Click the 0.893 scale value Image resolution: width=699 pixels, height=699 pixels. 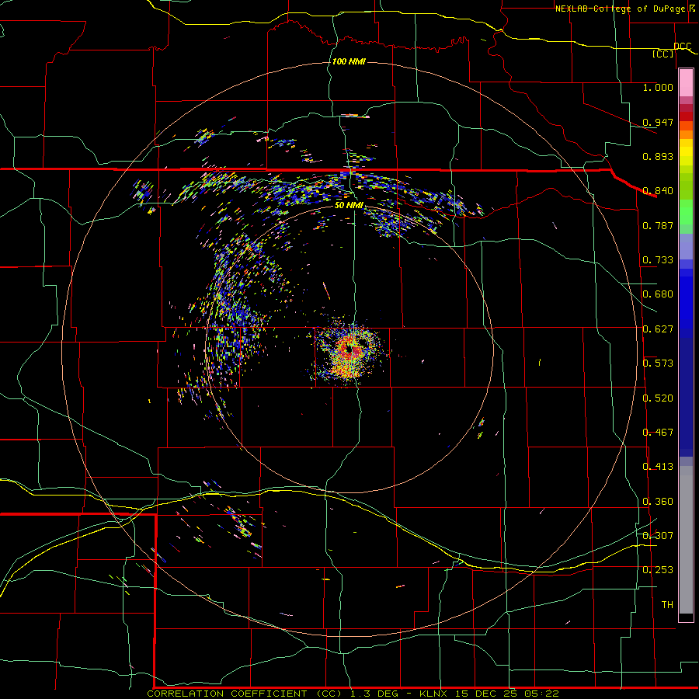[658, 156]
